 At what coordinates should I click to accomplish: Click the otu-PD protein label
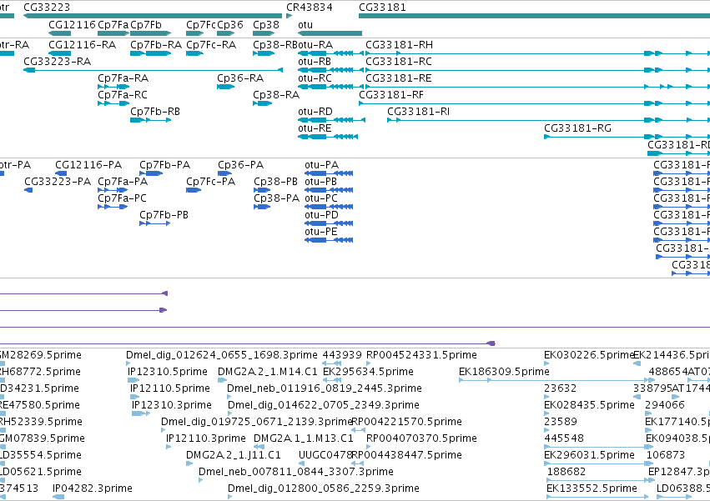(322, 215)
